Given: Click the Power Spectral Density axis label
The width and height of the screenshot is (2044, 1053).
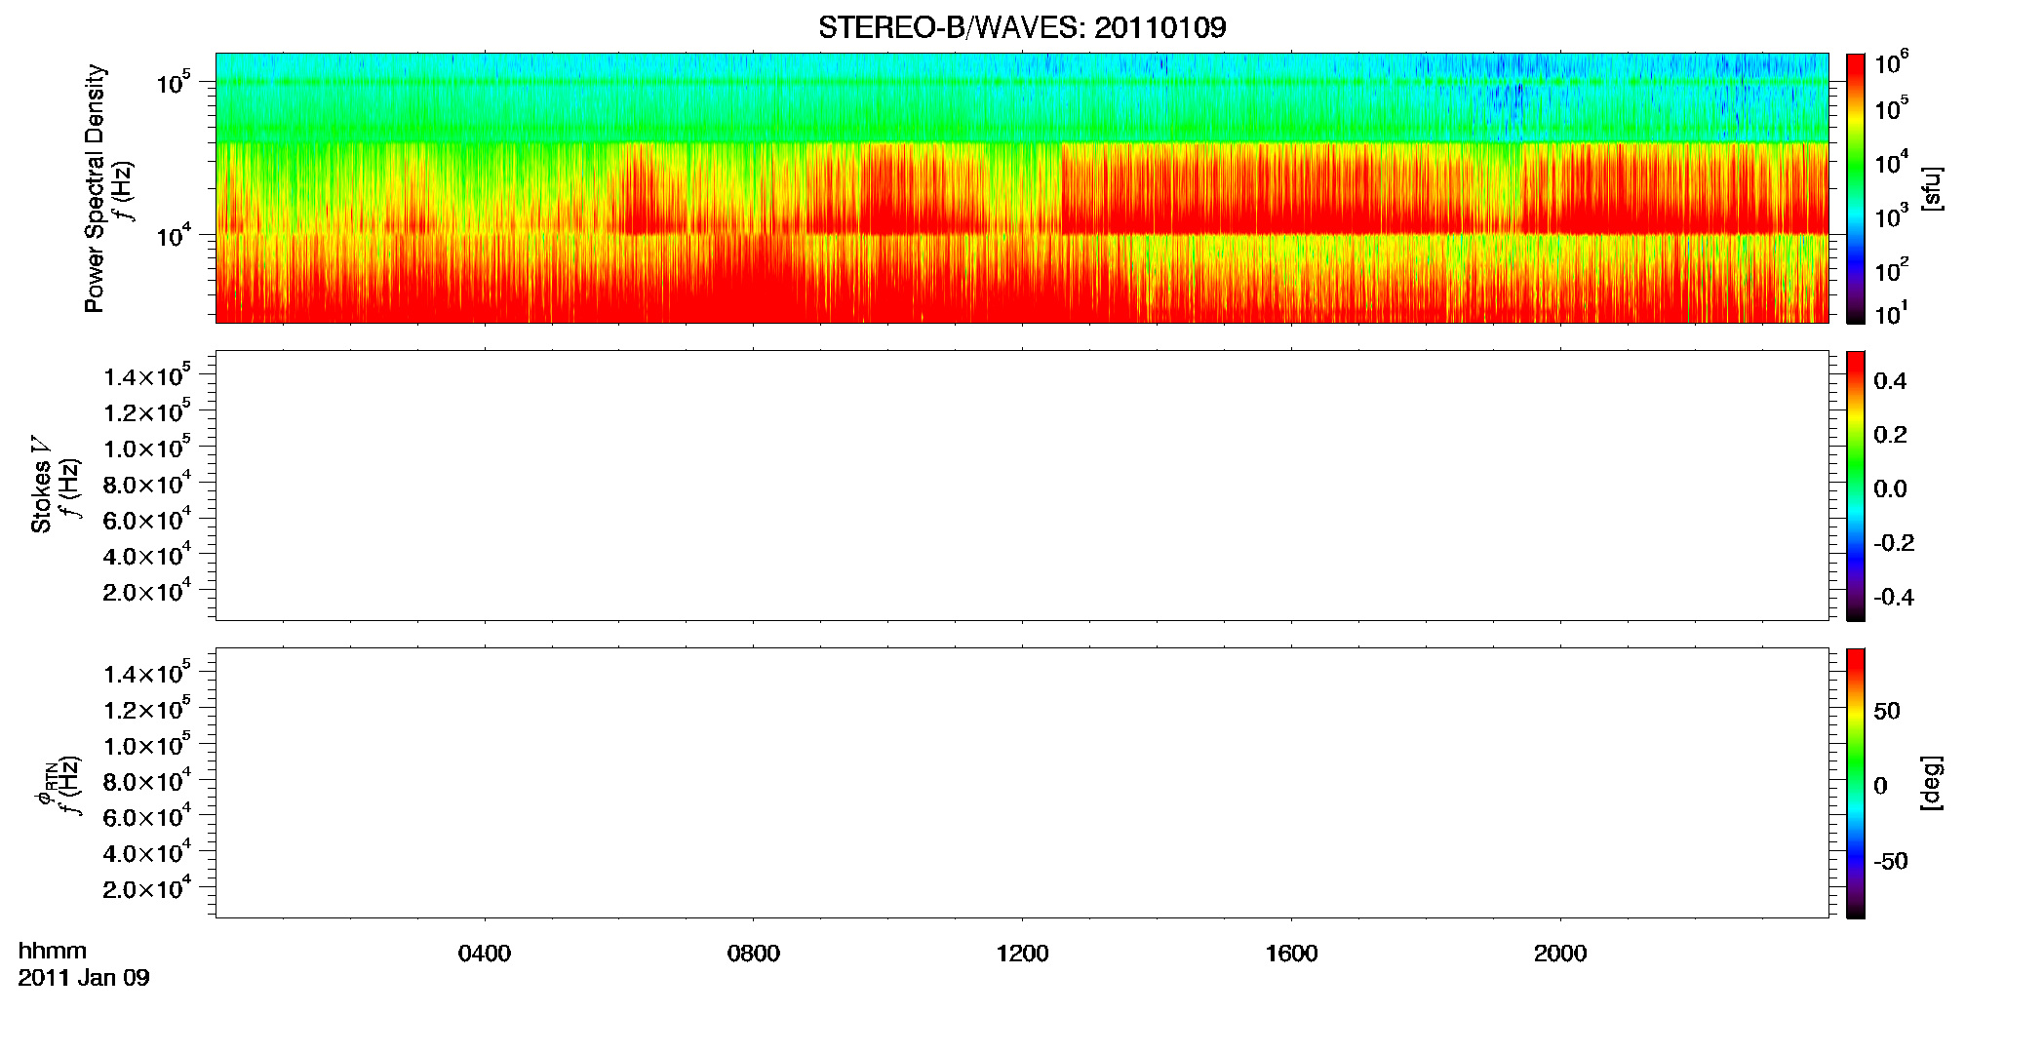Looking at the screenshot, I should pos(95,188).
